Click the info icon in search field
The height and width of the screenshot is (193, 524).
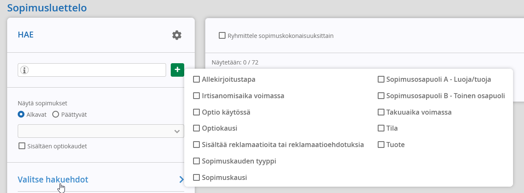[x=24, y=70]
